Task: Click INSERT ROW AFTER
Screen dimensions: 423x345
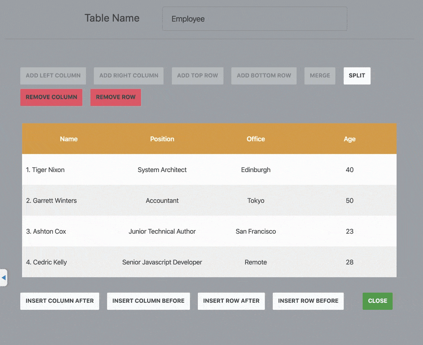Action: pos(231,301)
